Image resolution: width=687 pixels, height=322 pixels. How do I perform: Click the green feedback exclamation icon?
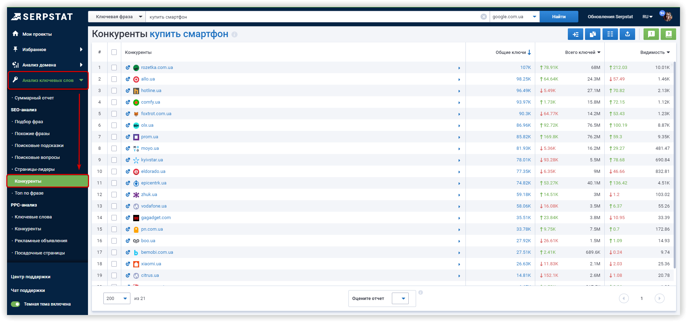(651, 34)
